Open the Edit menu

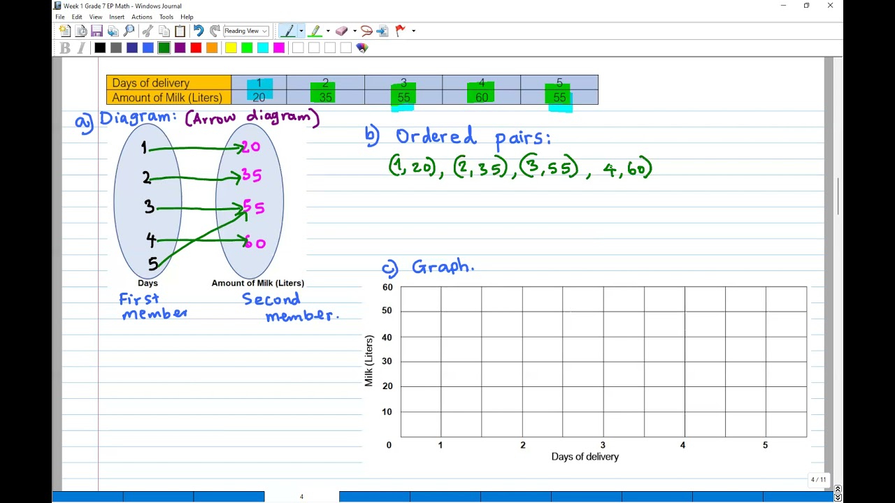[77, 17]
